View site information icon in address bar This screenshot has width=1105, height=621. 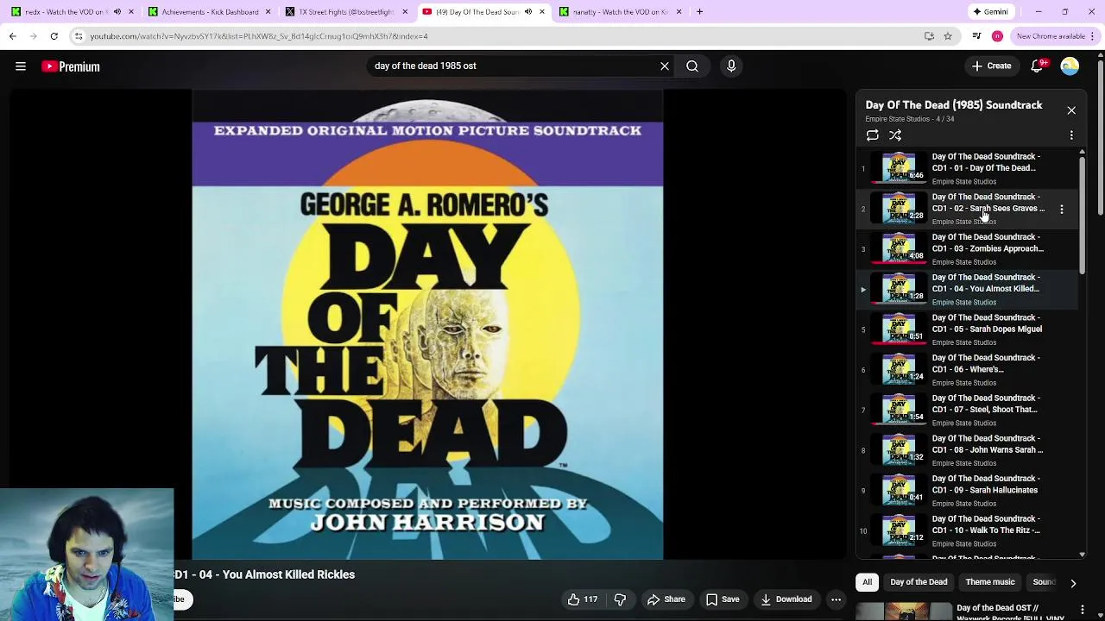pyautogui.click(x=79, y=36)
